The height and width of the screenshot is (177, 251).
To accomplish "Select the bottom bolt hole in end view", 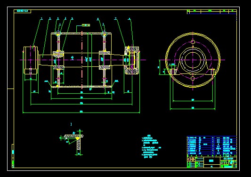I will pos(193,79).
